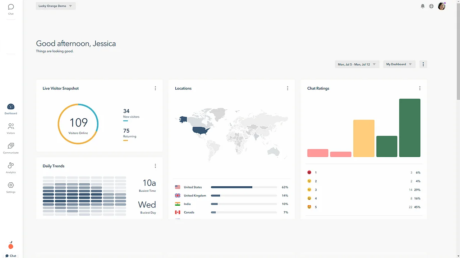Click the globe icon in header
Screen dimensions: 460x258
[431, 6]
